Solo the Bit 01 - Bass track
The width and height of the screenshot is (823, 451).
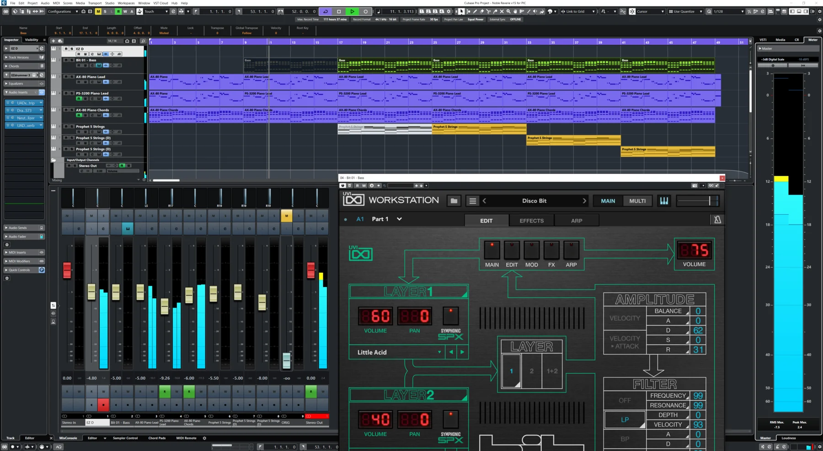point(72,60)
